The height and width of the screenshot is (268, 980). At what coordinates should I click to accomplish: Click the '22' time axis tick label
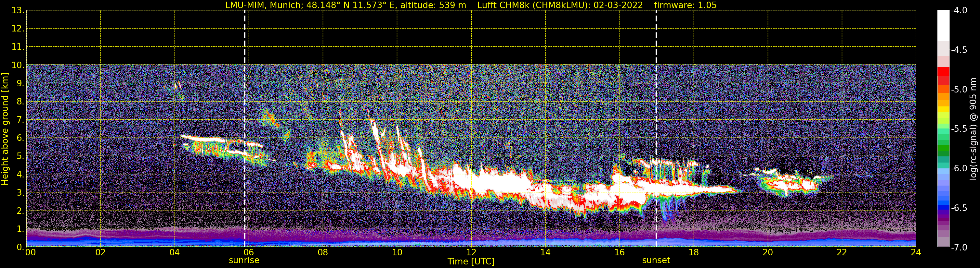[842, 252]
